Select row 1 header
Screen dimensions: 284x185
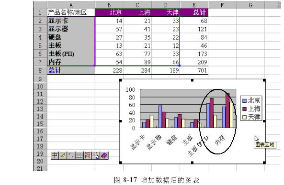(40, 12)
